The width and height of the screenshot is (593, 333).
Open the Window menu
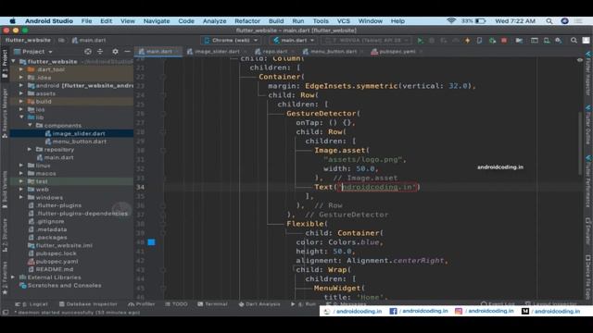(371, 21)
